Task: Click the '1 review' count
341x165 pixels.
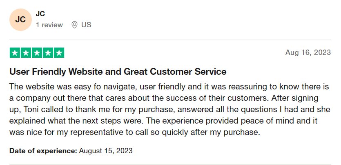Action: pyautogui.click(x=49, y=25)
